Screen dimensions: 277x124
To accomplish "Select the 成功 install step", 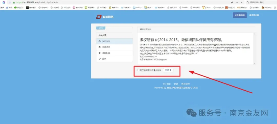I will [114, 59].
